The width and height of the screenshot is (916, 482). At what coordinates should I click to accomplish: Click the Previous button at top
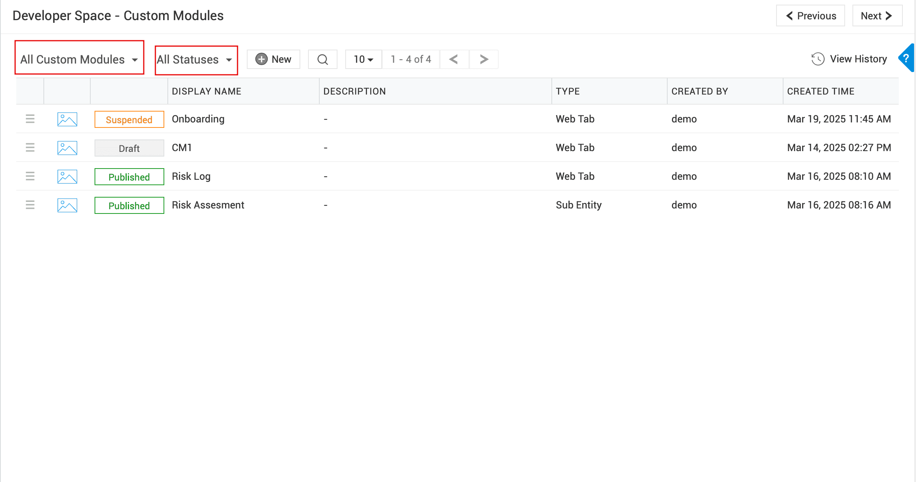point(811,16)
